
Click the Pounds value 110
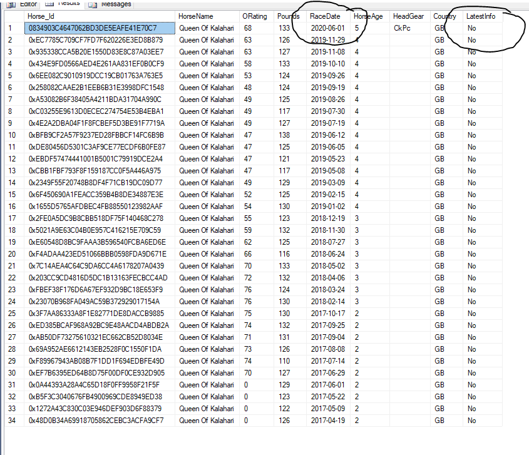tap(290, 361)
